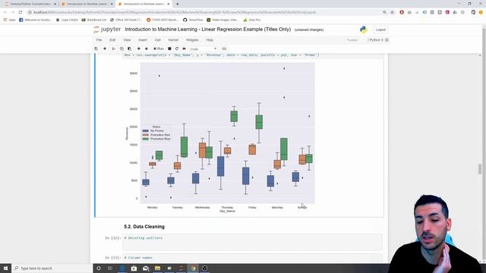Interrupt the kernel with the stop icon

tap(169, 49)
